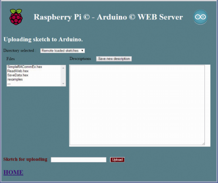Click the page title heading text
Image resolution: width=218 pixels, height=183 pixels.
(x=108, y=17)
